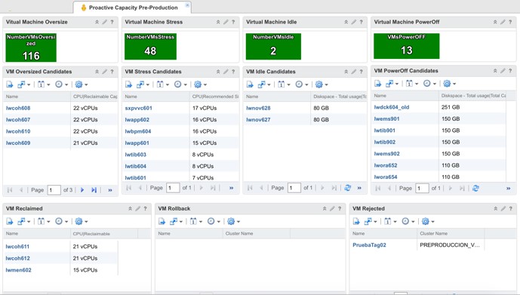Open time clock dropdown in VM Rollback
The image size is (520, 295).
coord(214,221)
